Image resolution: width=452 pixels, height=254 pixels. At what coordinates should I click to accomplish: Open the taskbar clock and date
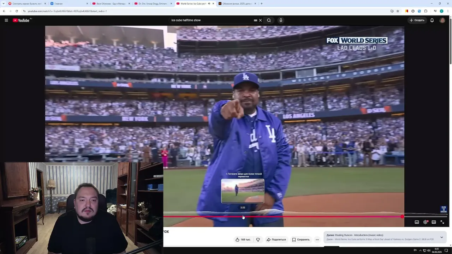pyautogui.click(x=437, y=250)
